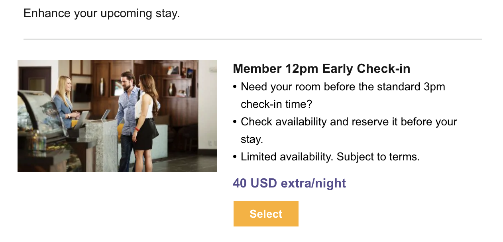Open the hotel front desk photo
This screenshot has height=242, width=503.
pos(117,116)
